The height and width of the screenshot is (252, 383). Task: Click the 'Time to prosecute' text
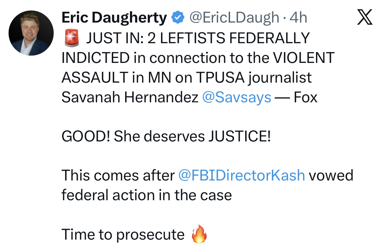123,235
